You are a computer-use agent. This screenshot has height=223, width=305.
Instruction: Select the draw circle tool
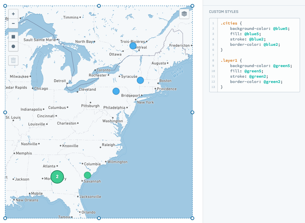click(x=13, y=46)
